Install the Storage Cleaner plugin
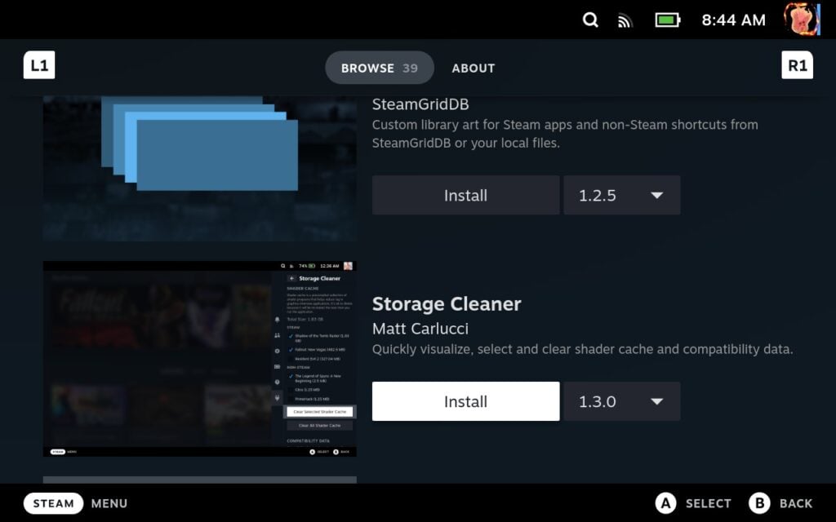The image size is (836, 522). point(465,401)
